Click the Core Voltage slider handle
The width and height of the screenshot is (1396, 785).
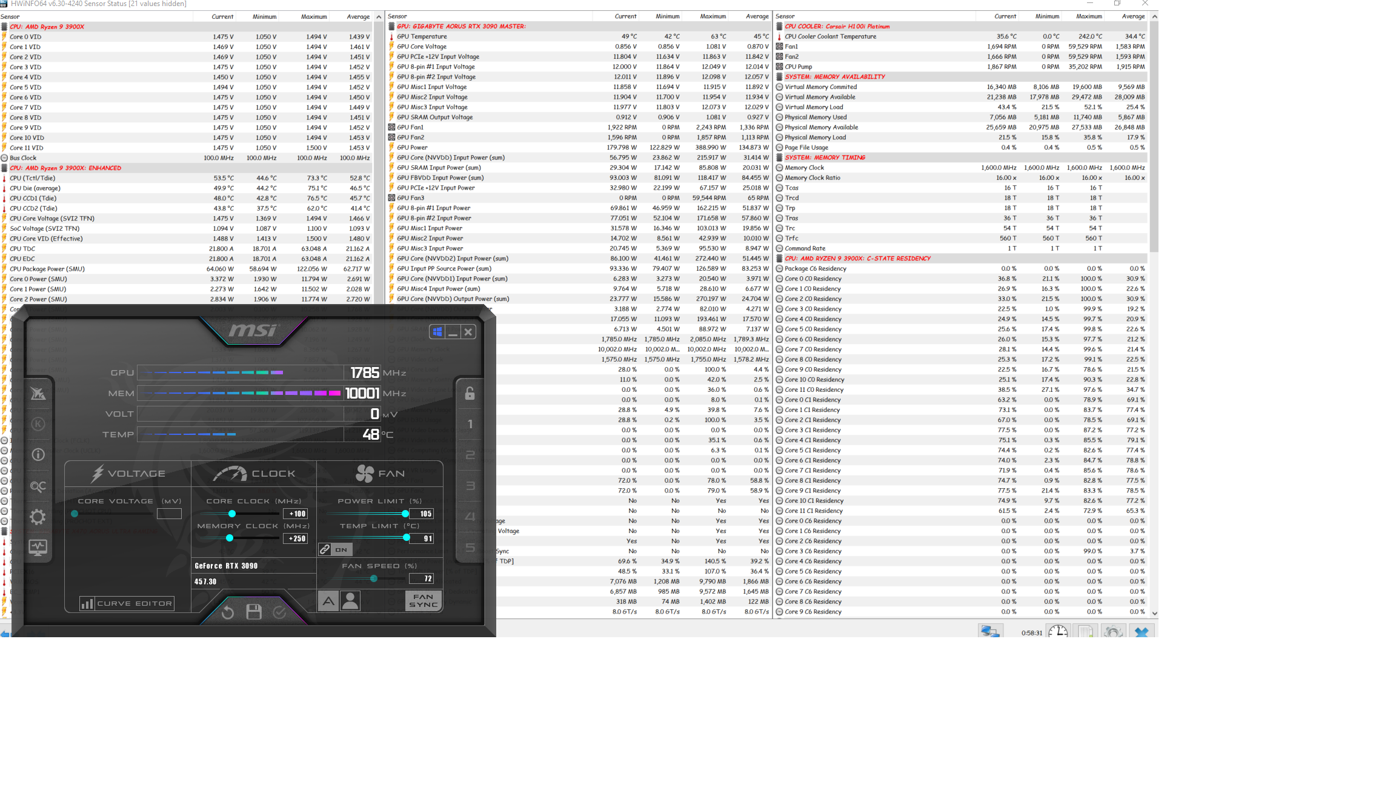(75, 514)
